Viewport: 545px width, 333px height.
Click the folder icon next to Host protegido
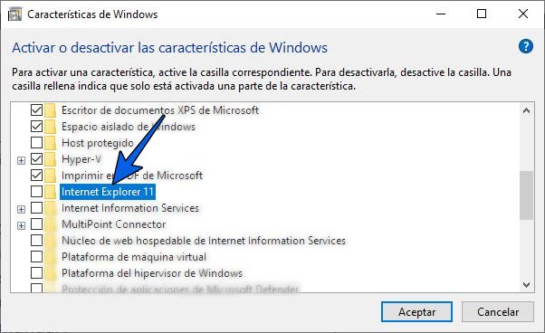click(x=51, y=143)
